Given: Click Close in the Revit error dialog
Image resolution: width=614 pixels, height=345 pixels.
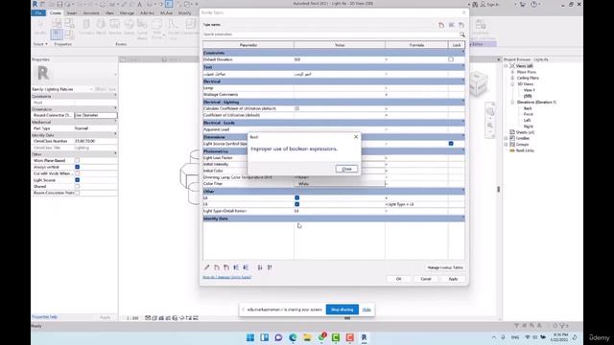Looking at the screenshot, I should click(346, 169).
